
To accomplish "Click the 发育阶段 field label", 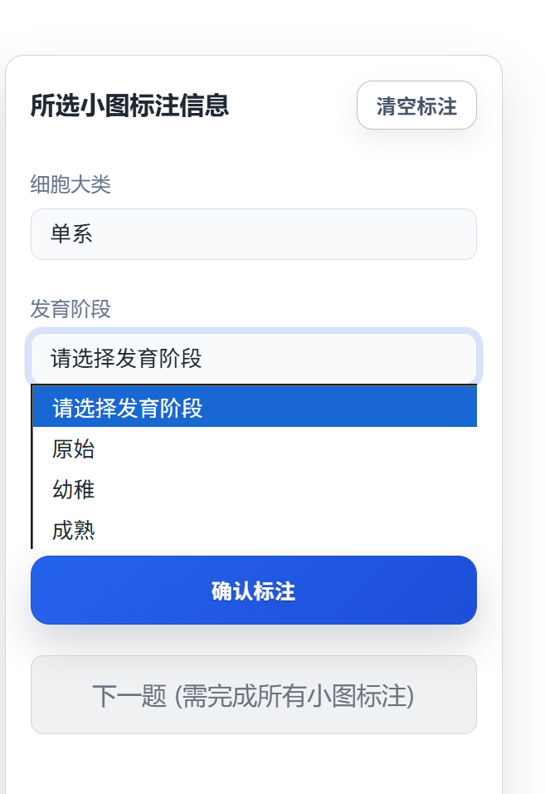I will pyautogui.click(x=71, y=309).
